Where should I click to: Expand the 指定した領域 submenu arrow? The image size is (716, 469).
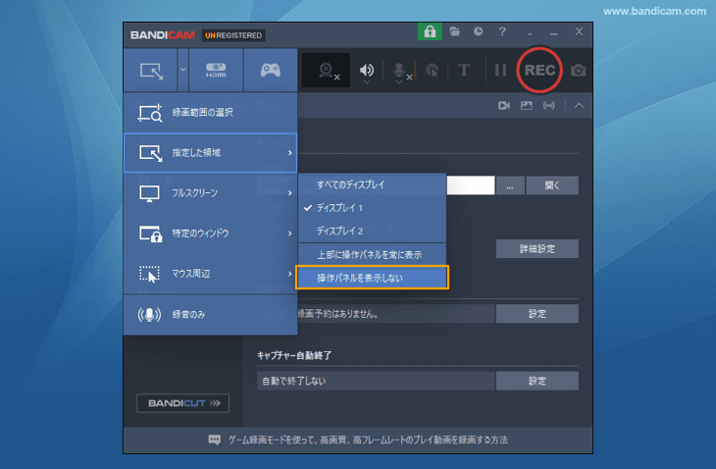289,153
